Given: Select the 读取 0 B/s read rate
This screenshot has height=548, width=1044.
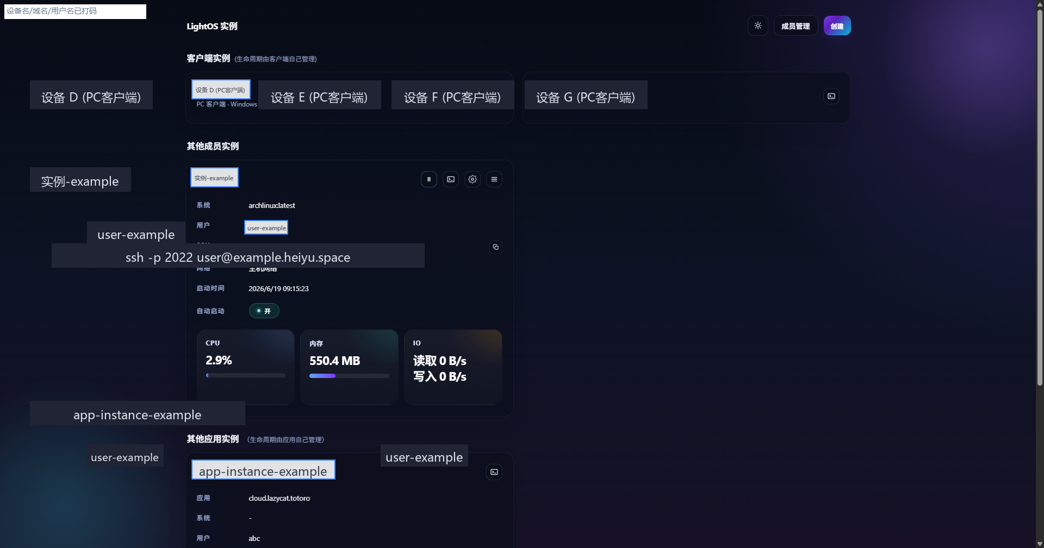Looking at the screenshot, I should [439, 361].
